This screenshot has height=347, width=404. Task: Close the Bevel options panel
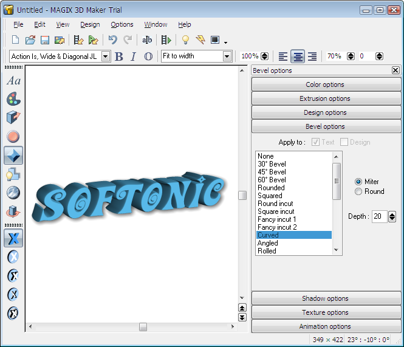point(395,70)
